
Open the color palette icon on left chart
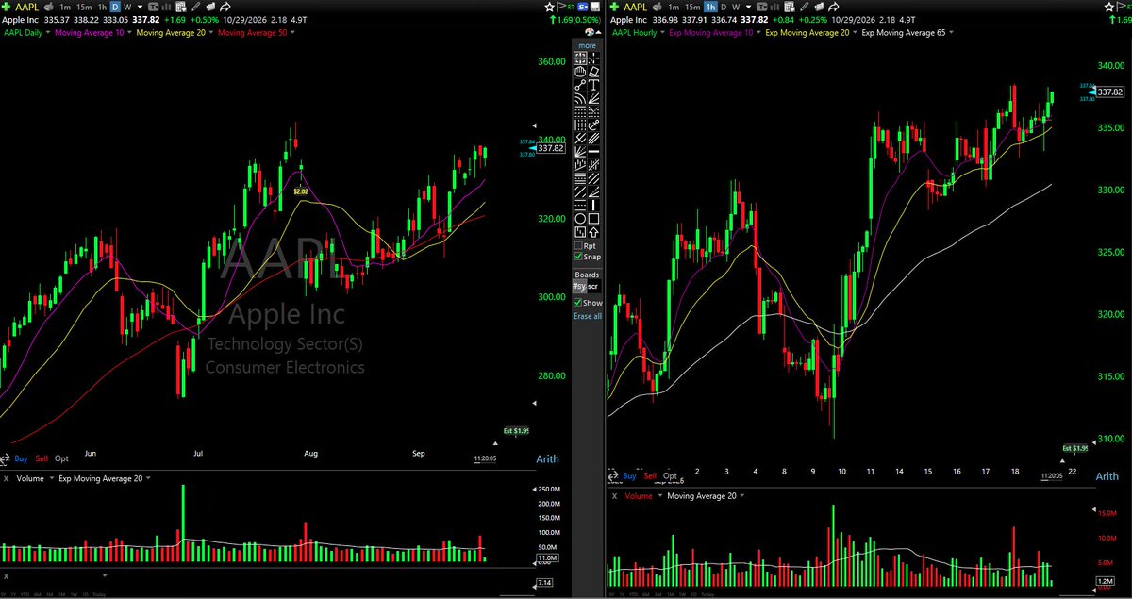(x=590, y=32)
